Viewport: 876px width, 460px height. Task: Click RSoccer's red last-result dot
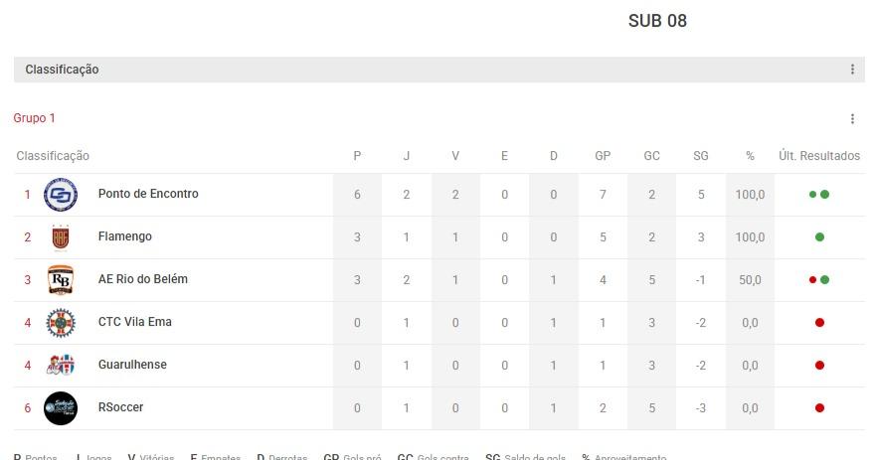pos(819,408)
